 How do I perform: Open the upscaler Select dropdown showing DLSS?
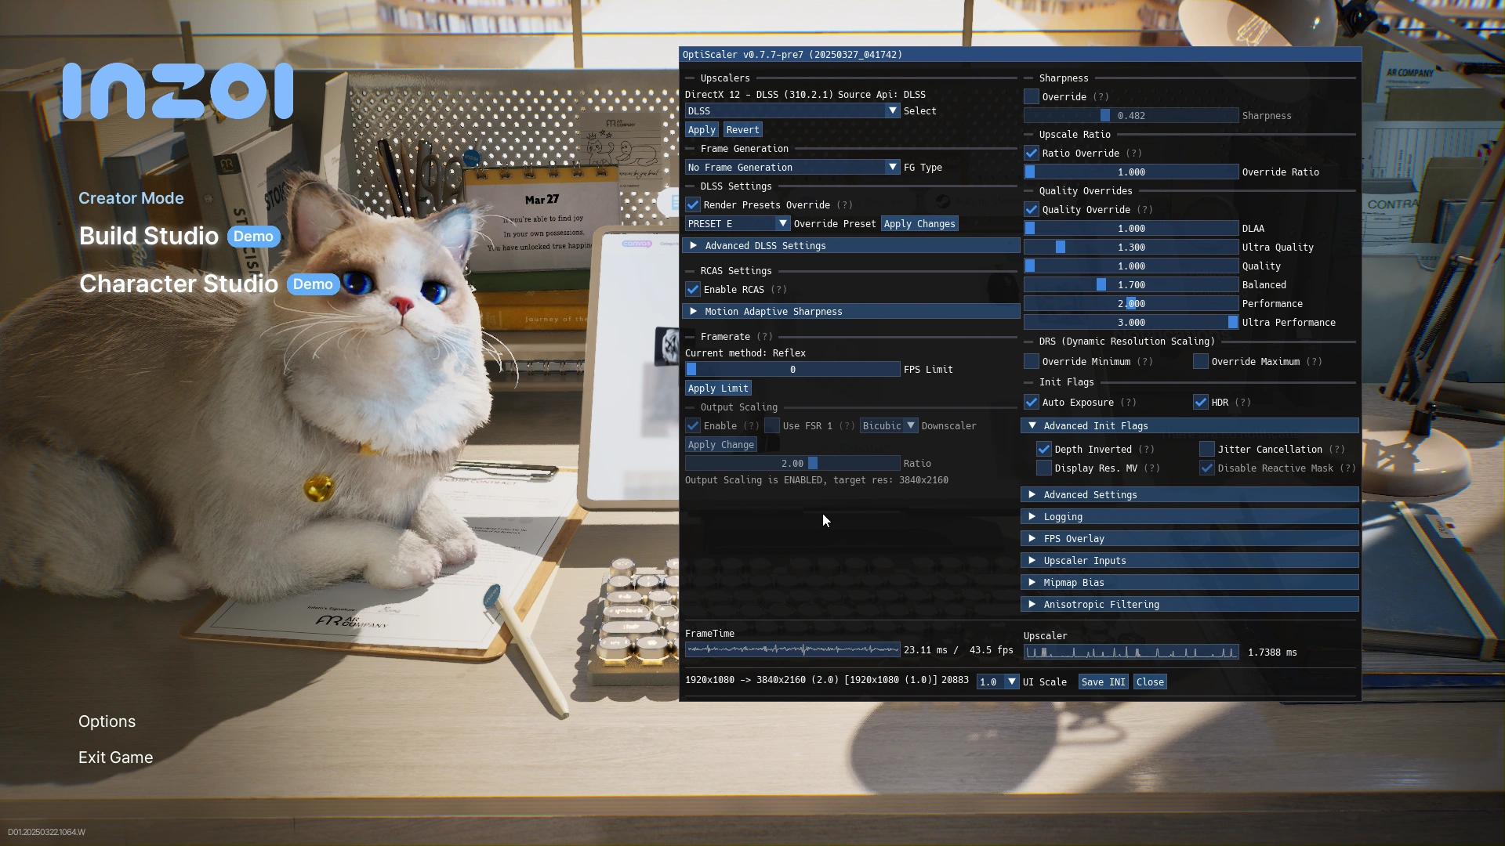pyautogui.click(x=792, y=111)
